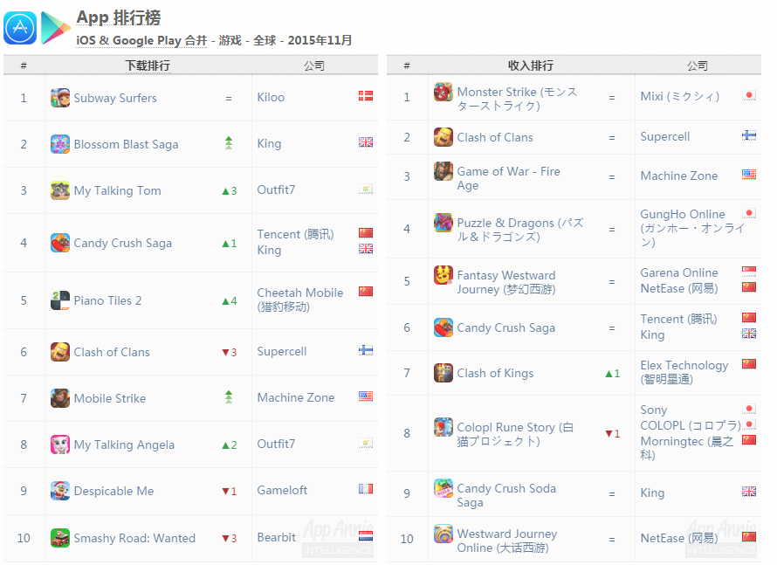Screen dimensions: 777x565
Task: Click the new-entry arrow for Blossom Blast Saga
Action: tap(229, 142)
